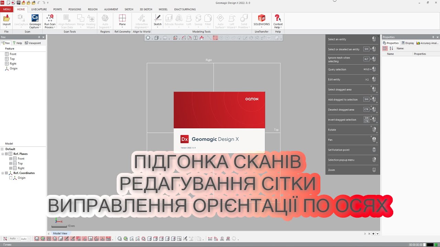440x247 pixels.
Task: Toggle visibility of Ref. Planes group
Action: tap(6, 154)
